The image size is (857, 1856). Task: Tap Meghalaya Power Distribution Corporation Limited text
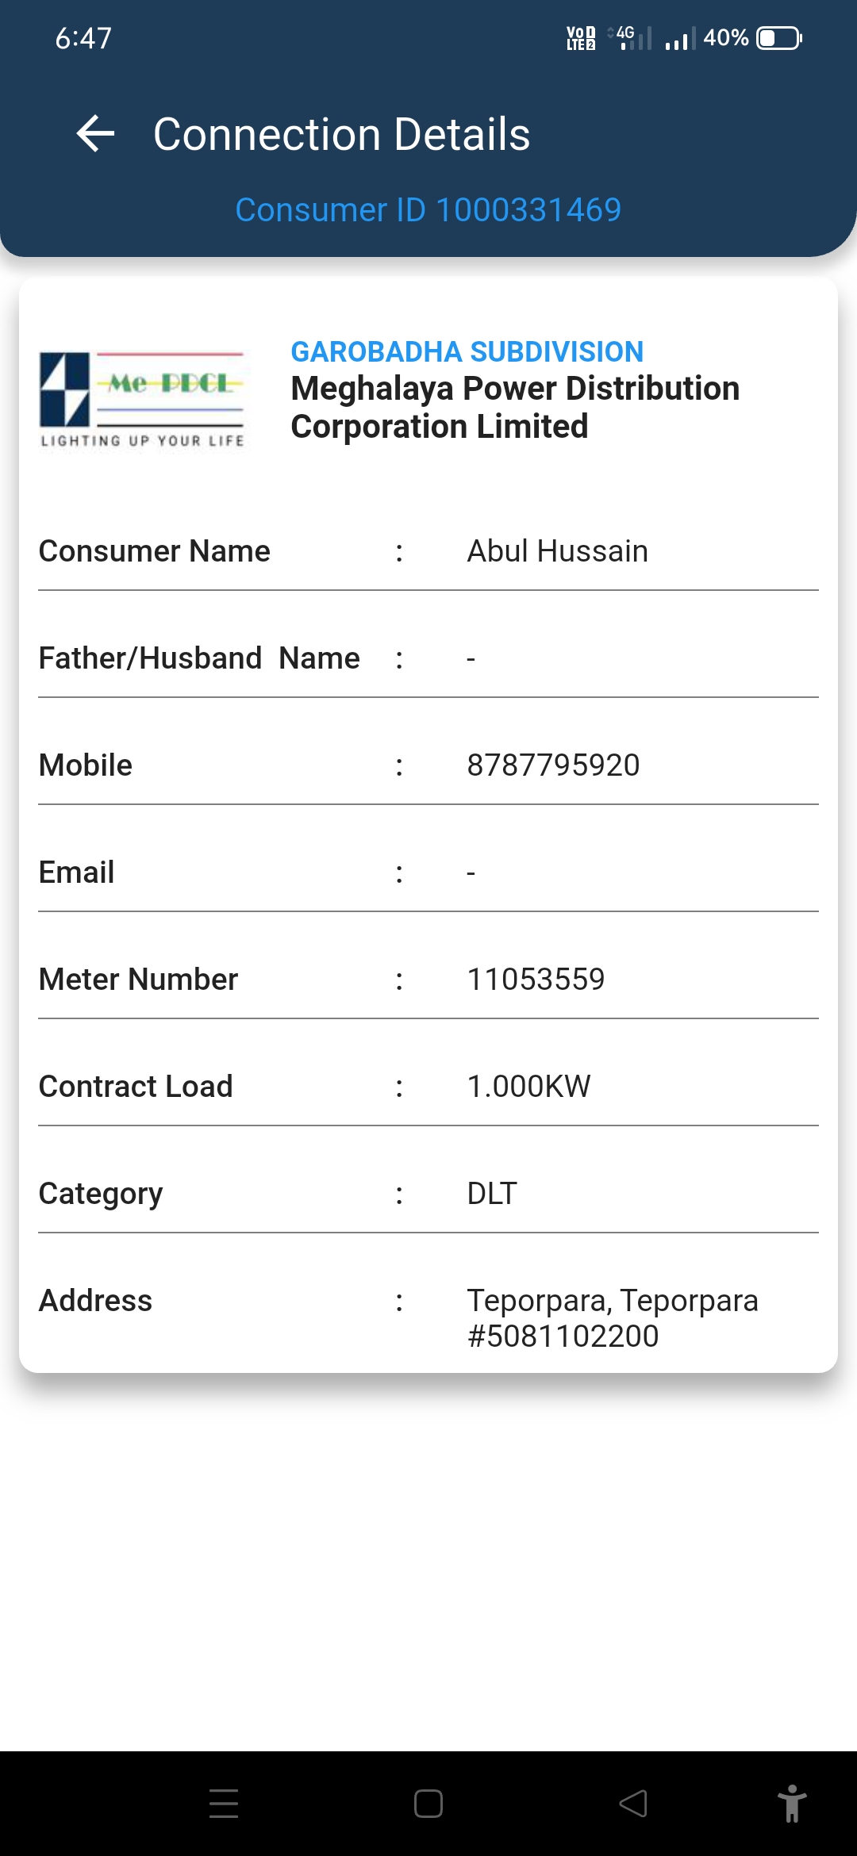[x=515, y=407]
